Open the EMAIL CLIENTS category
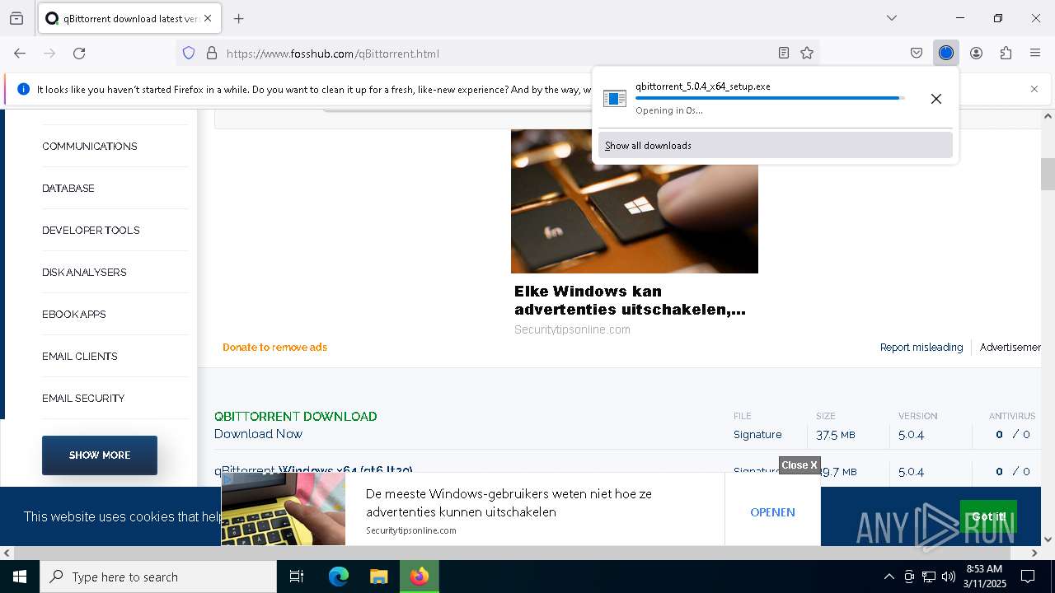 [80, 357]
